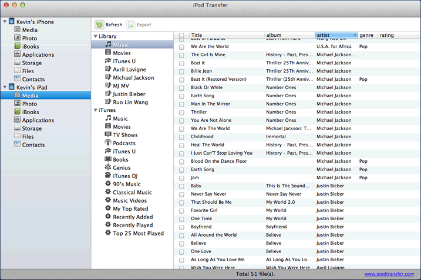The height and width of the screenshot is (280, 421).
Task: Select Media icon under Kevin's iPhone
Action: 17,30
